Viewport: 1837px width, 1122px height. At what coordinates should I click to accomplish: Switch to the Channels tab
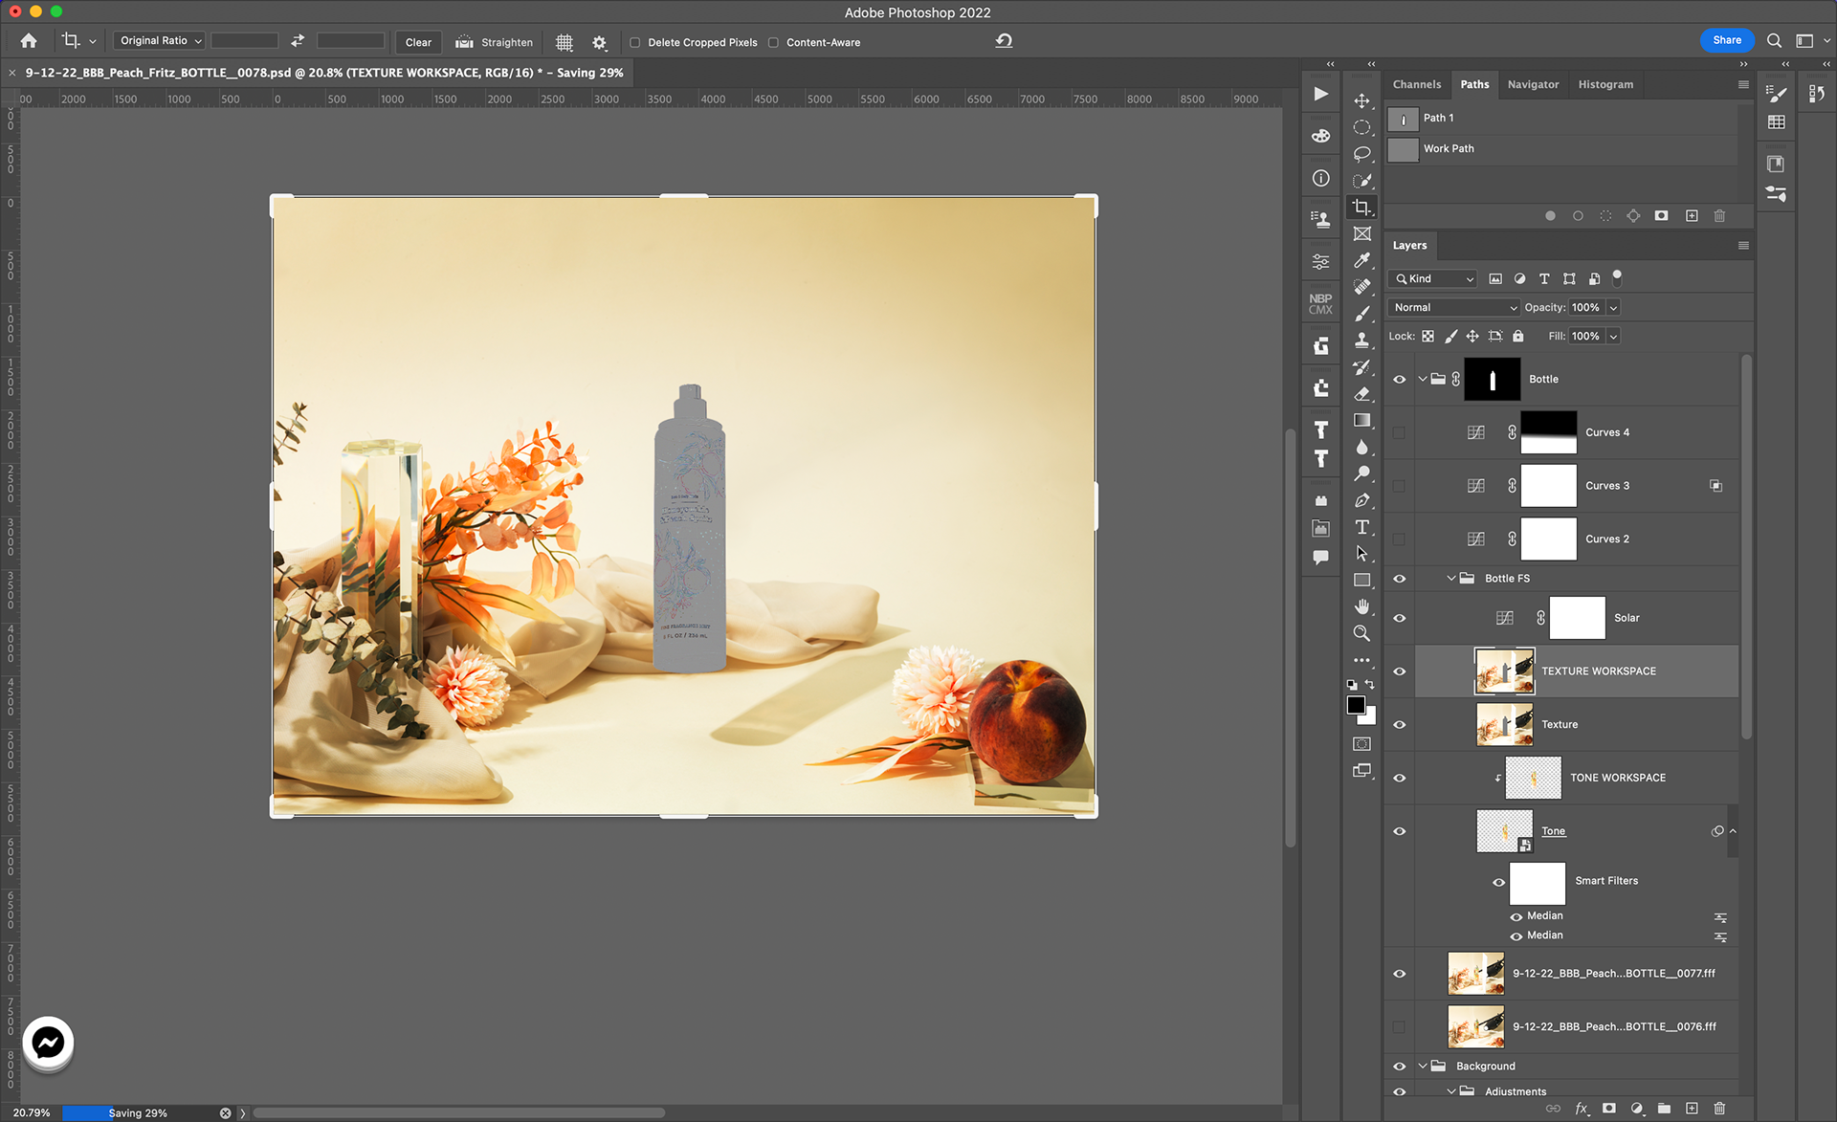1416,84
